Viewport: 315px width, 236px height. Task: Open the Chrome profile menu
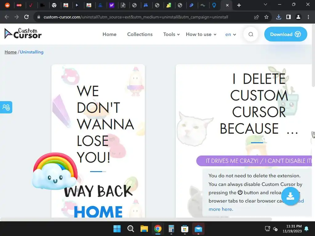click(298, 17)
